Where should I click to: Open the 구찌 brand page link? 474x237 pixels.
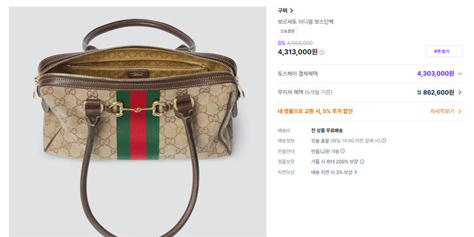283,11
